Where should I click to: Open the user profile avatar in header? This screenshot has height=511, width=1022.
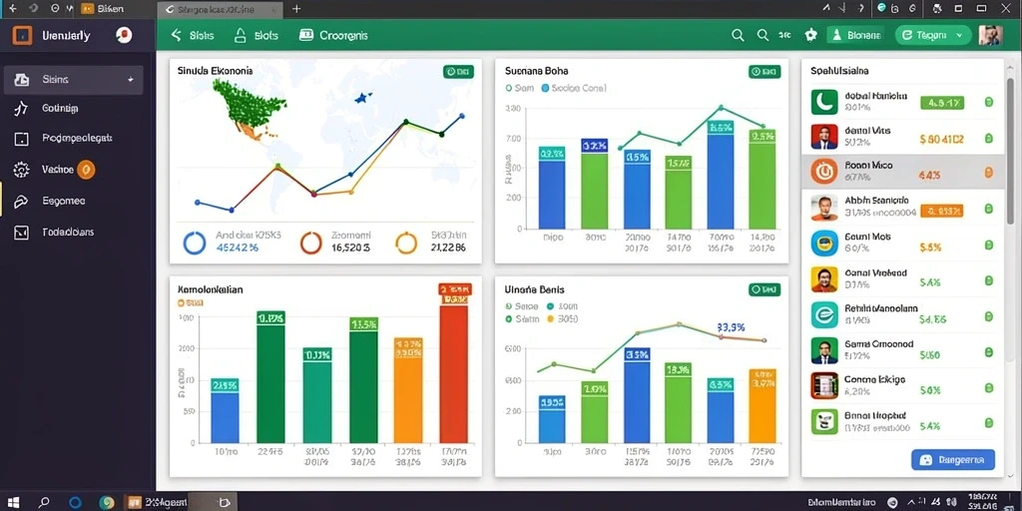[x=990, y=36]
